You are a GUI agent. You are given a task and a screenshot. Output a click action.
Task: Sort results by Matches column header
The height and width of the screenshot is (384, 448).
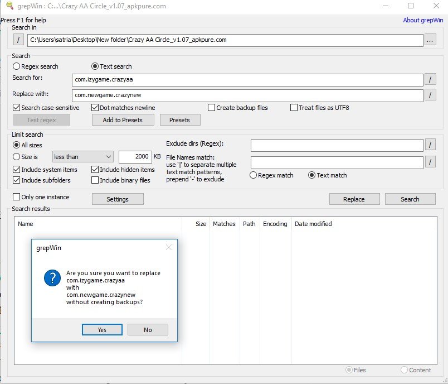pos(225,224)
